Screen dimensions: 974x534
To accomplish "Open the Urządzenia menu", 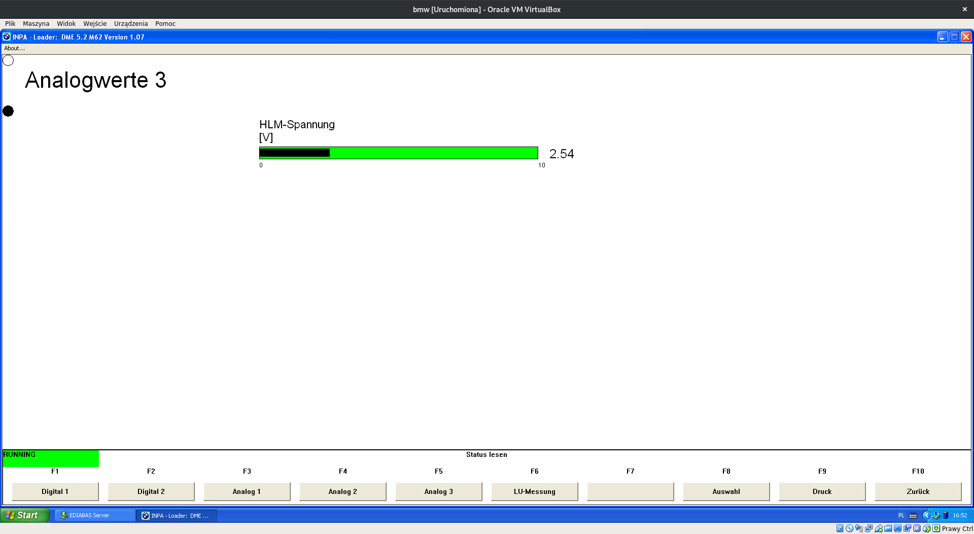I will point(131,23).
